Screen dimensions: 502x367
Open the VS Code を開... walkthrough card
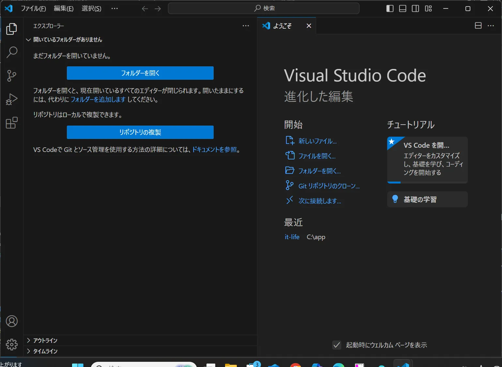click(427, 160)
